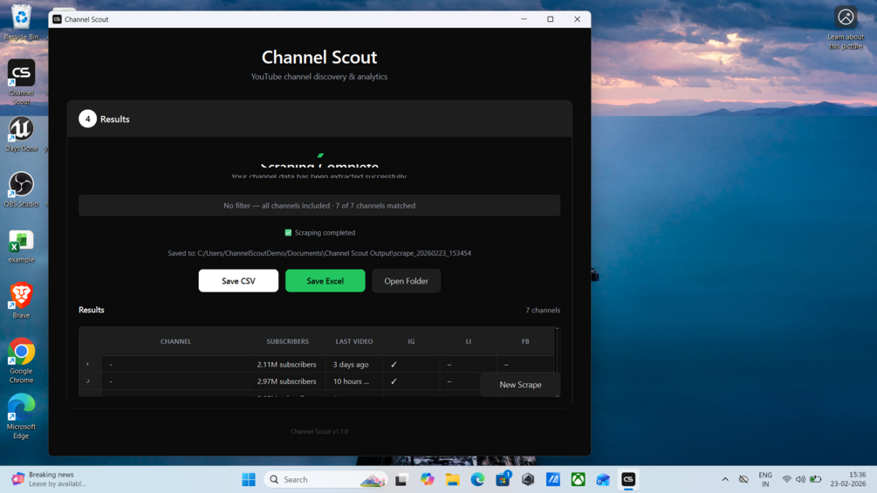Click the Wi-Fi network tray icon
The height and width of the screenshot is (493, 877).
pos(786,480)
